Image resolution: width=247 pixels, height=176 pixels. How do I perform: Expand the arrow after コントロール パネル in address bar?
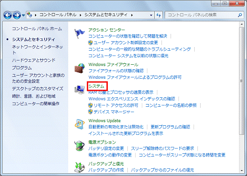[x=81, y=15]
